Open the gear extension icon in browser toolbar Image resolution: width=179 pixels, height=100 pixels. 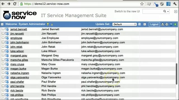(x=162, y=4)
